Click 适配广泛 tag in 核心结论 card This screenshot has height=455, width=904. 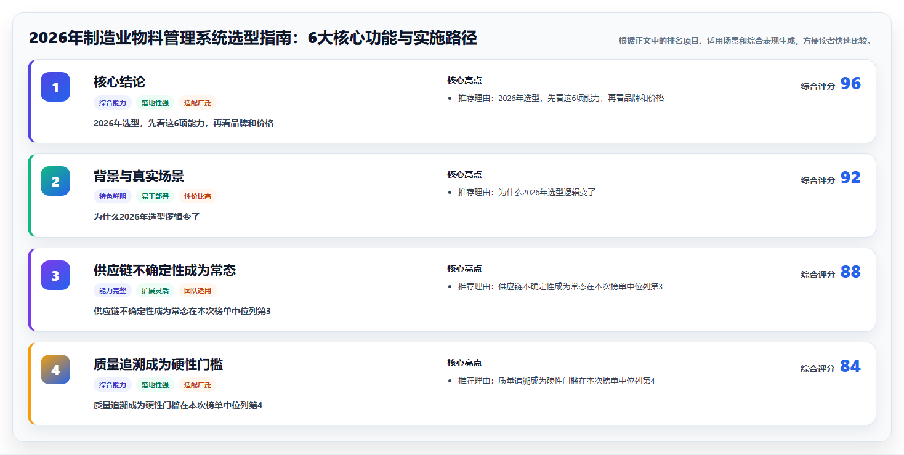pyautogui.click(x=198, y=103)
